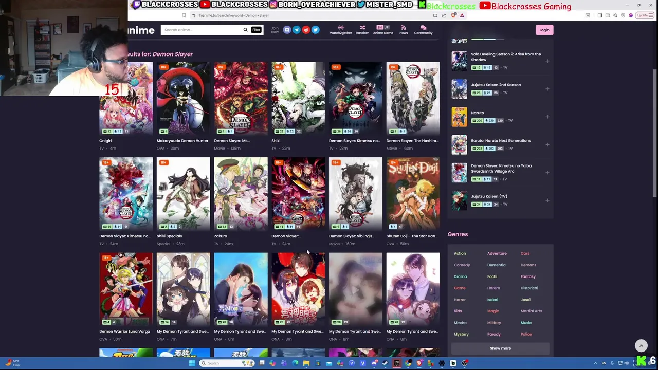Click the Login button
Image resolution: width=658 pixels, height=370 pixels.
click(x=544, y=30)
